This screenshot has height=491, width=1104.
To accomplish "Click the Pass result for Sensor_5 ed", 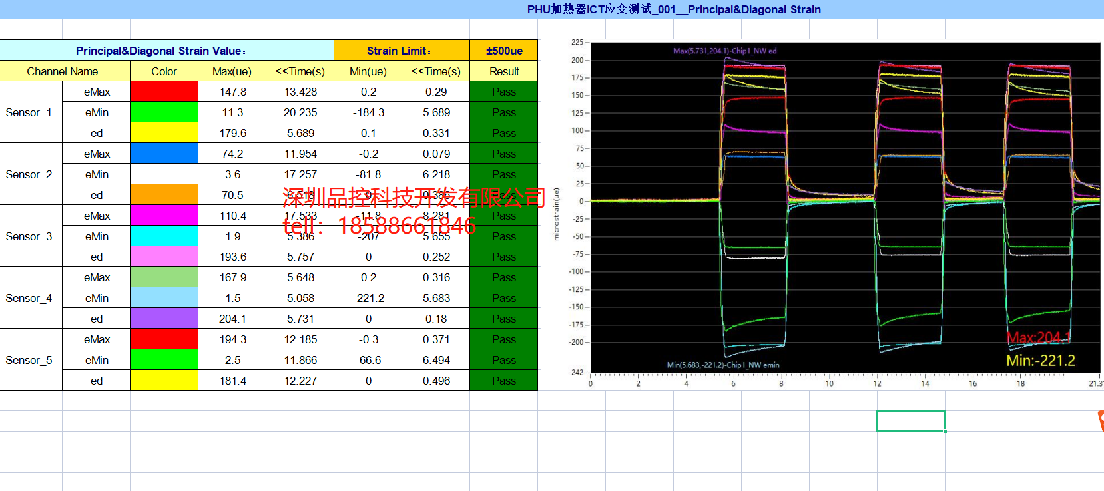I will click(504, 381).
